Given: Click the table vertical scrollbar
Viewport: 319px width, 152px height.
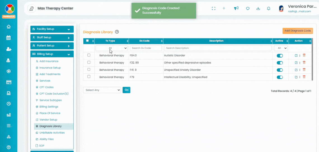Looking at the screenshot, I should click(312, 59).
